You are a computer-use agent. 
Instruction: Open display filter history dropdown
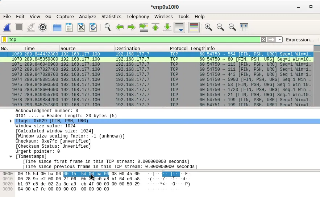click(279, 40)
